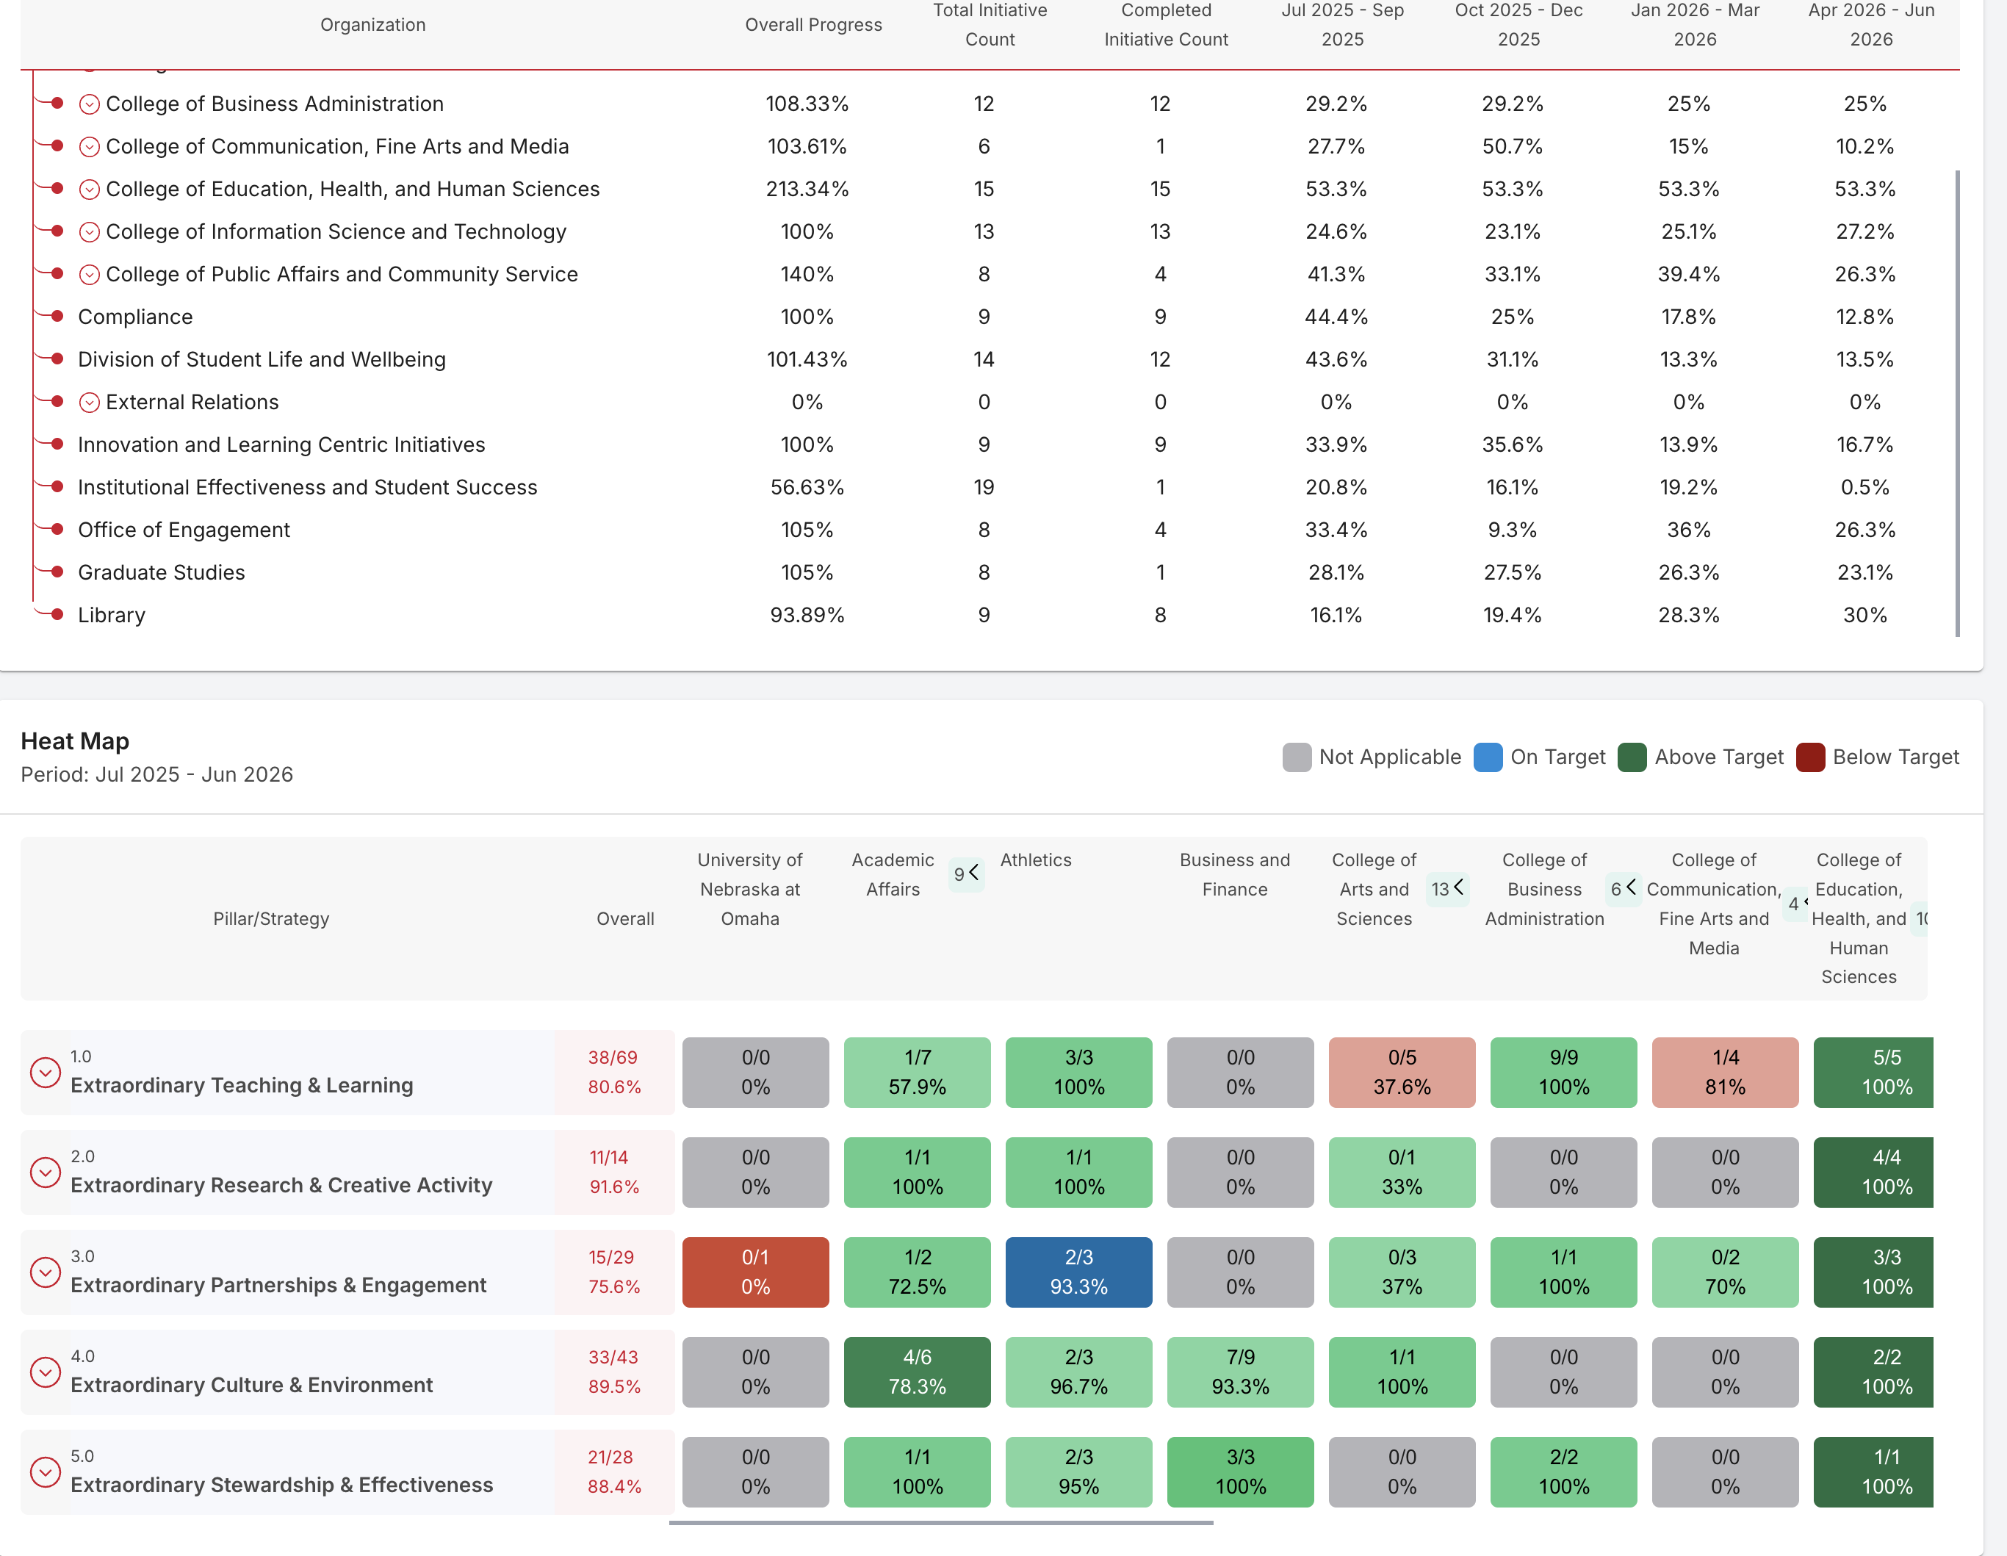
Task: Click the organization table vertical scrollbar
Action: 1957,403
